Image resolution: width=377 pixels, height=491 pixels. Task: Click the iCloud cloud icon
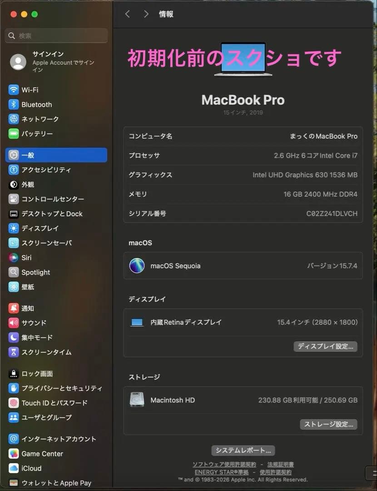point(14,468)
